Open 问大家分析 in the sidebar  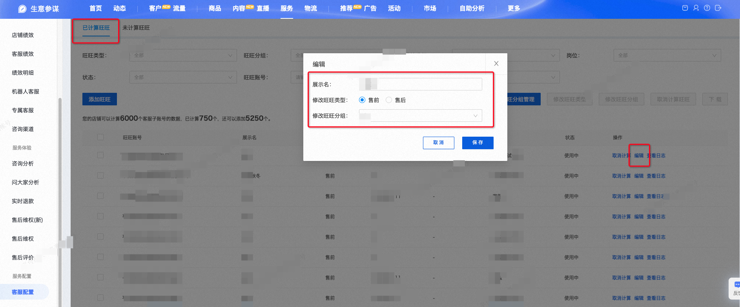[x=26, y=182]
